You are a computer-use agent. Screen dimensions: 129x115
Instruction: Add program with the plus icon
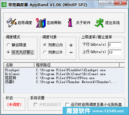(x=71, y=45)
